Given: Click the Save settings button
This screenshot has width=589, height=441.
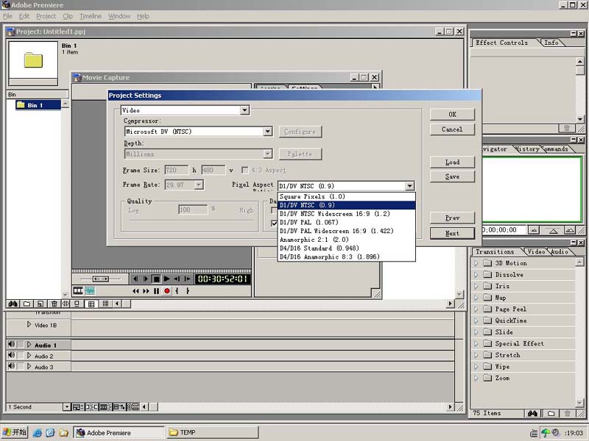Looking at the screenshot, I should 452,176.
